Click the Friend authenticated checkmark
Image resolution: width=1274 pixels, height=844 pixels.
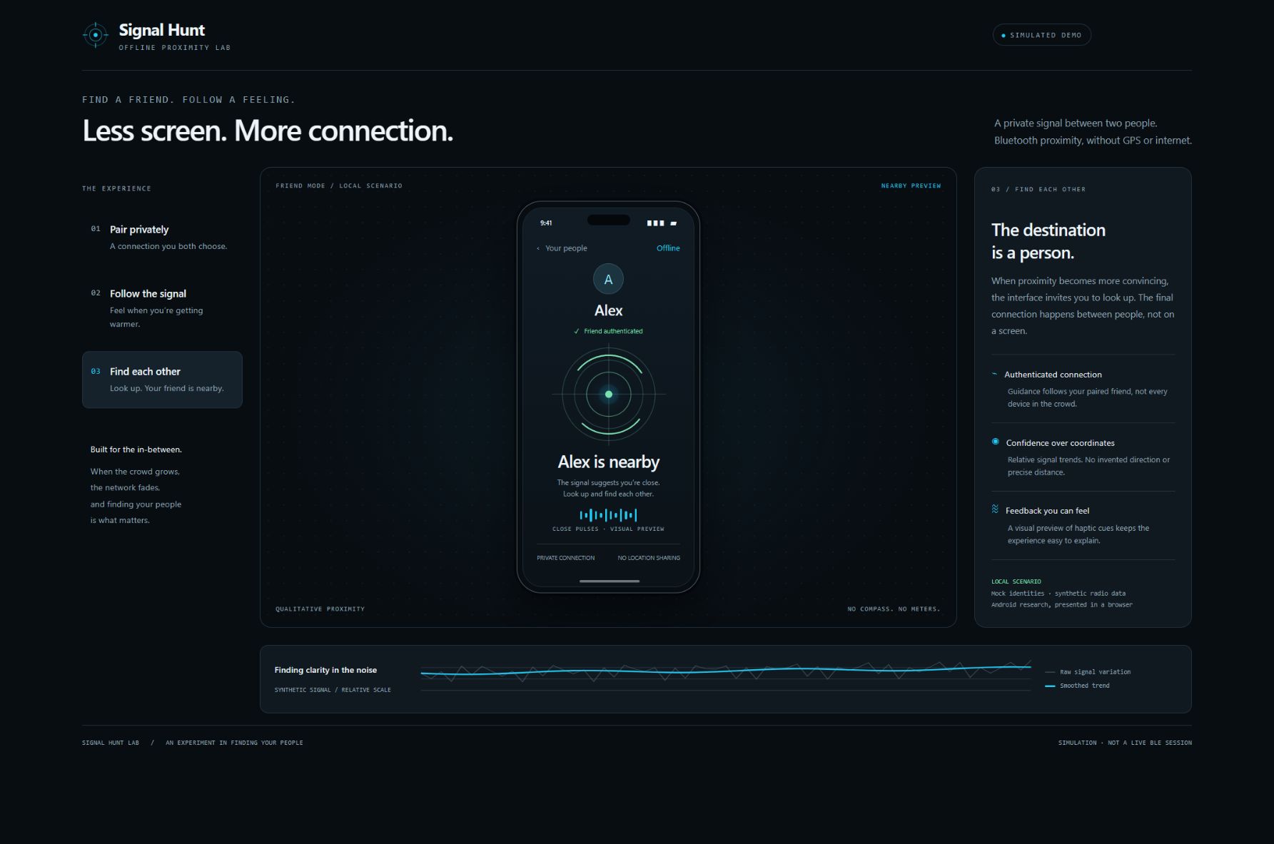point(577,331)
